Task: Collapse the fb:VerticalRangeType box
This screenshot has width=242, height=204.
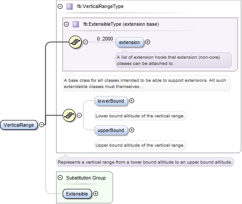Action: pyautogui.click(x=60, y=7)
